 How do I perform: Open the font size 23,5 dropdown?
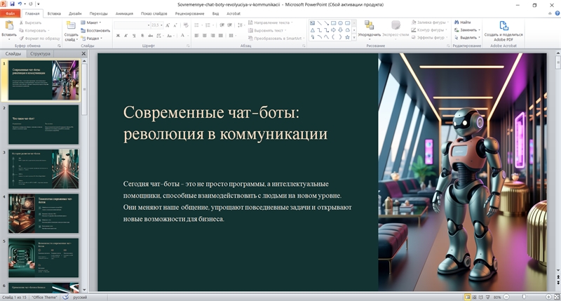coord(161,25)
